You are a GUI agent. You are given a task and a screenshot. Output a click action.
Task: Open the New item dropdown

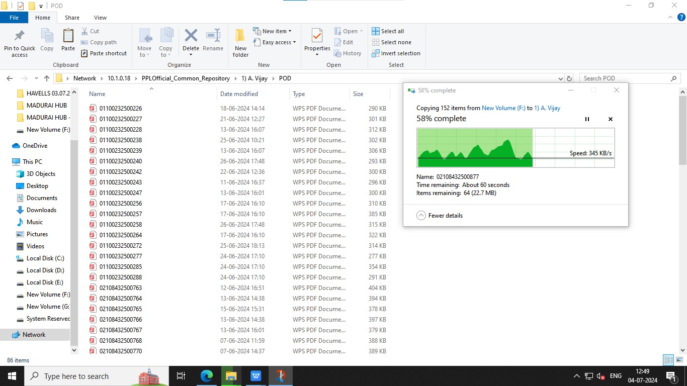point(272,31)
